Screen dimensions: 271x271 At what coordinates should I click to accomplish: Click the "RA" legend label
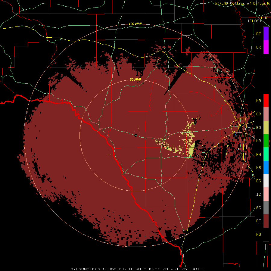(258, 154)
